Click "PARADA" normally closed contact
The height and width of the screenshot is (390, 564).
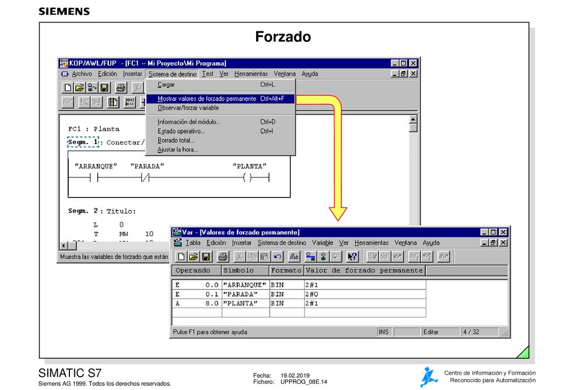[x=145, y=178]
